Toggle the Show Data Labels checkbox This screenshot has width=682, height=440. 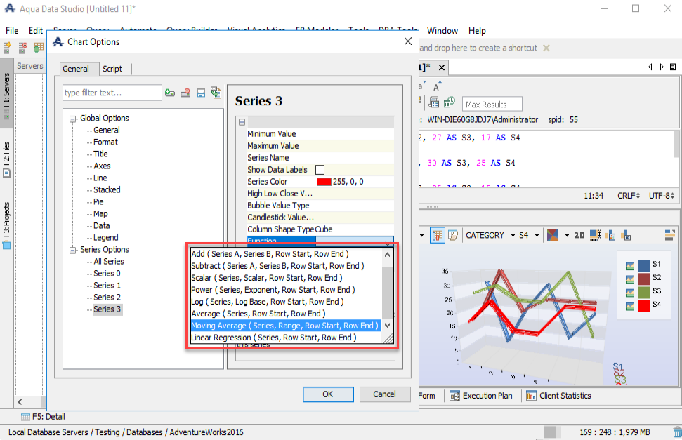point(320,170)
